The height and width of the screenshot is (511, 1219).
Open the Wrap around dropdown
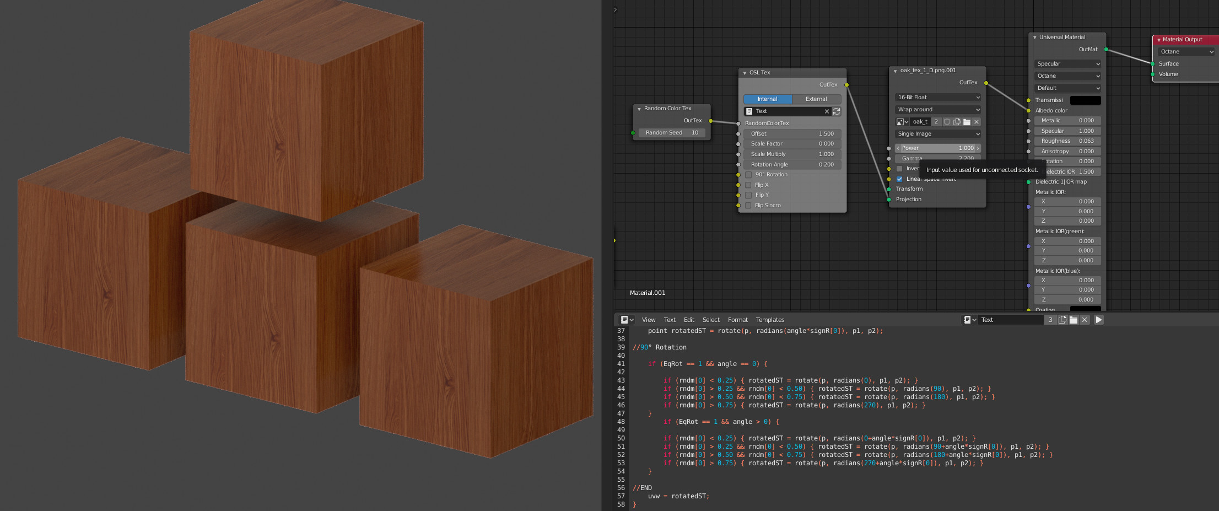click(x=938, y=110)
